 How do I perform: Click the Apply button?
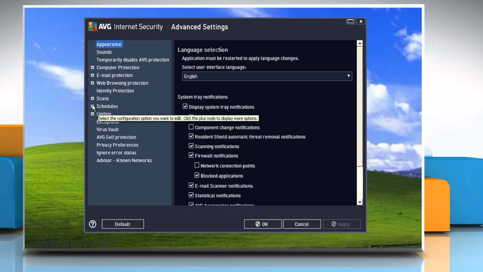click(x=341, y=224)
